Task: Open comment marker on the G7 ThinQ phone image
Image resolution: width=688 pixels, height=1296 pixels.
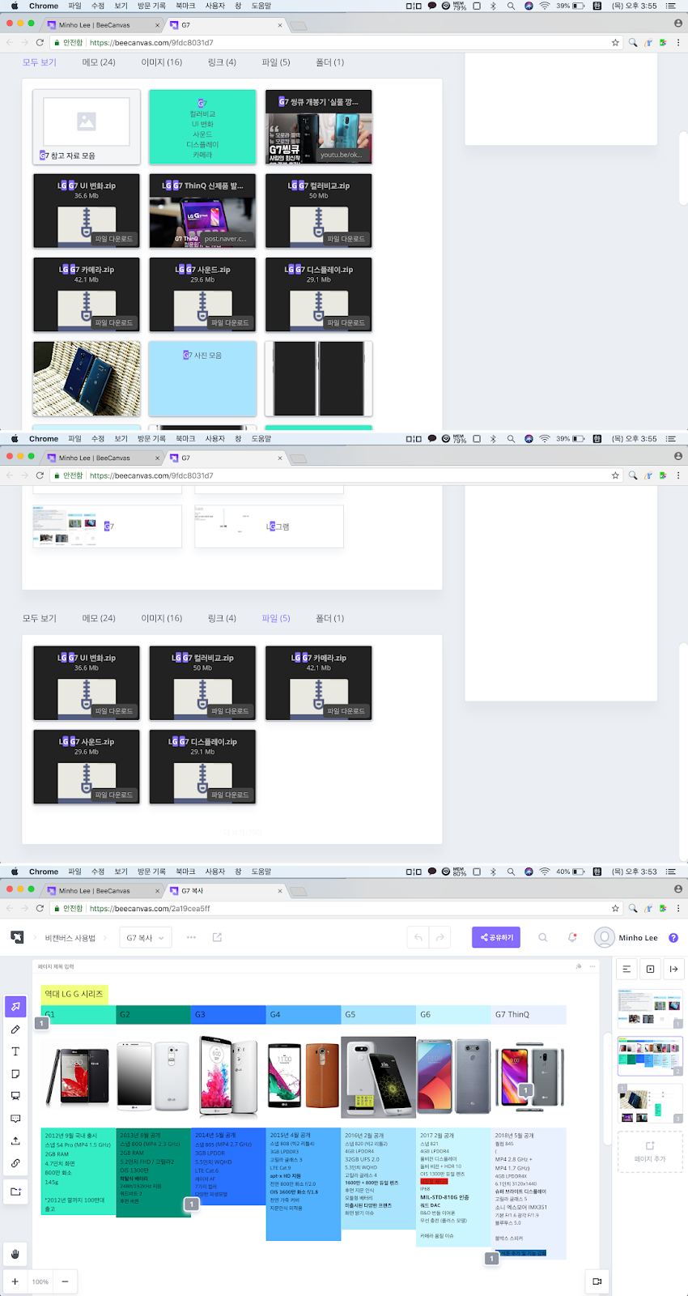Action: 525,1090
